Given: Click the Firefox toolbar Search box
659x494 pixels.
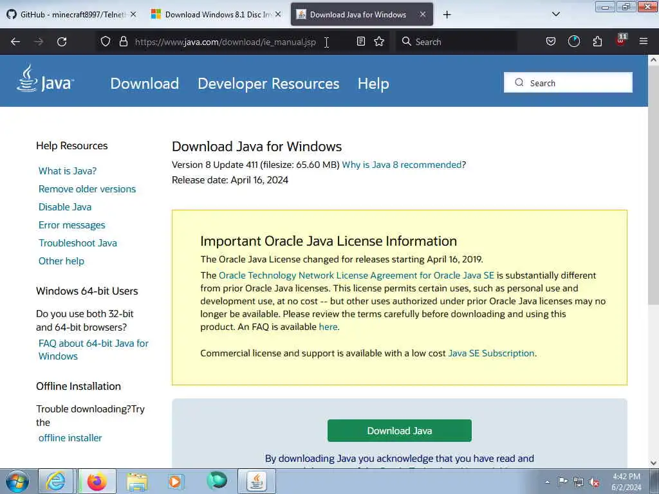Looking at the screenshot, I should [456, 42].
